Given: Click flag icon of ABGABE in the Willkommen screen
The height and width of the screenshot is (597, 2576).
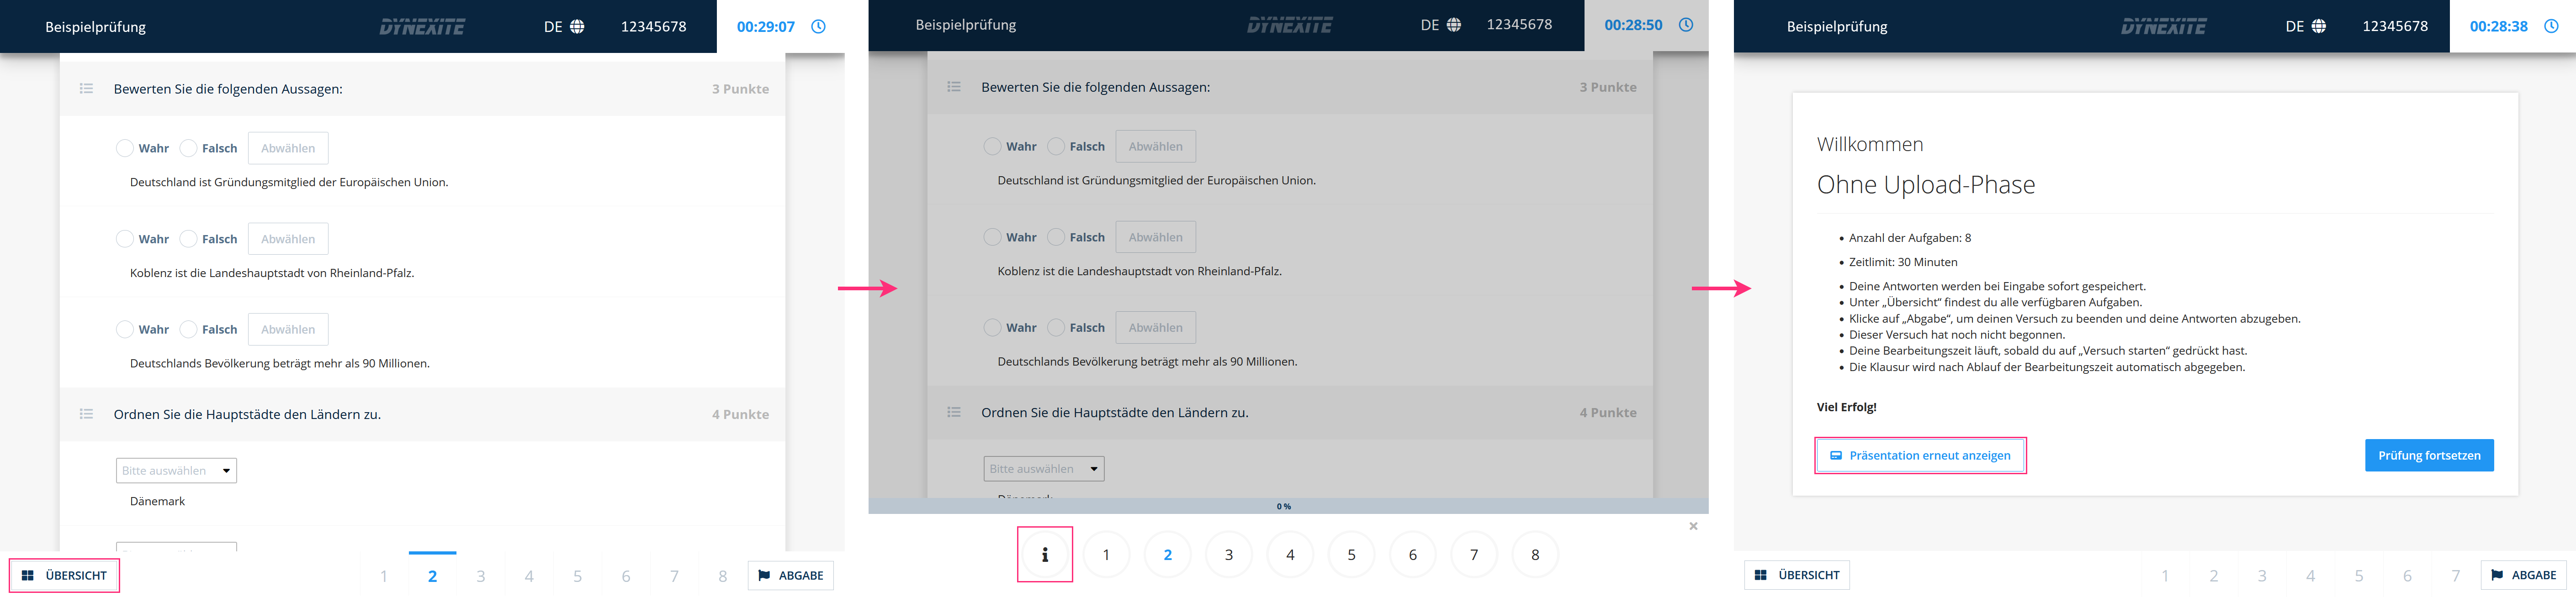Looking at the screenshot, I should [2497, 575].
